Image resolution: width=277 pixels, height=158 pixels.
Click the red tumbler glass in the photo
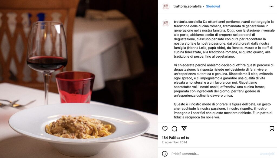(x=75, y=87)
